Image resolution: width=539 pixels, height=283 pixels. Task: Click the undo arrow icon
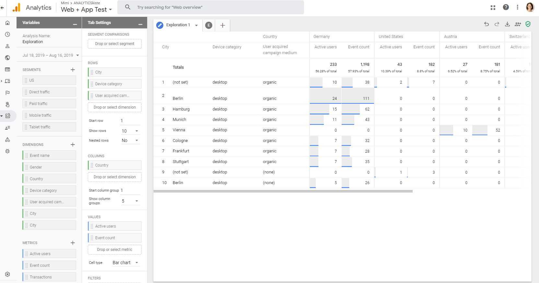click(486, 24)
